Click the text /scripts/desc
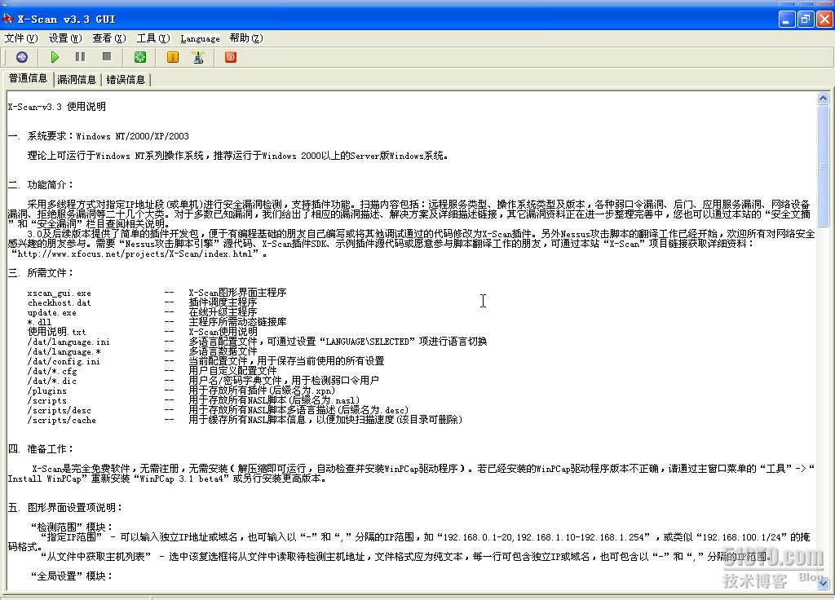This screenshot has height=600, width=835. click(x=59, y=411)
